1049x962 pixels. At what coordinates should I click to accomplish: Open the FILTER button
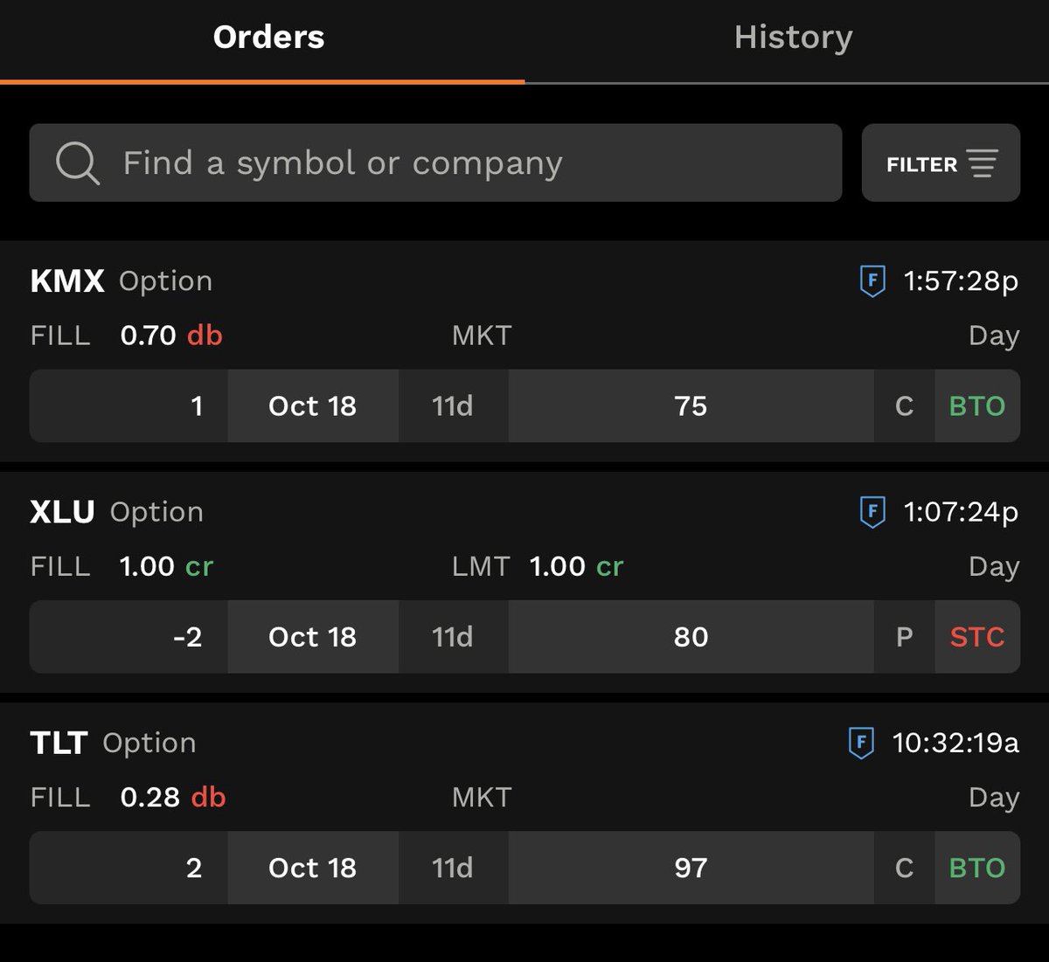tap(941, 163)
